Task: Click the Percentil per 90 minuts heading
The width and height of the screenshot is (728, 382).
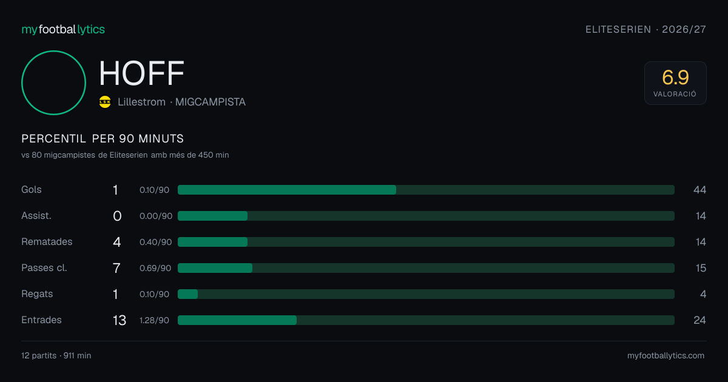Action: [103, 139]
